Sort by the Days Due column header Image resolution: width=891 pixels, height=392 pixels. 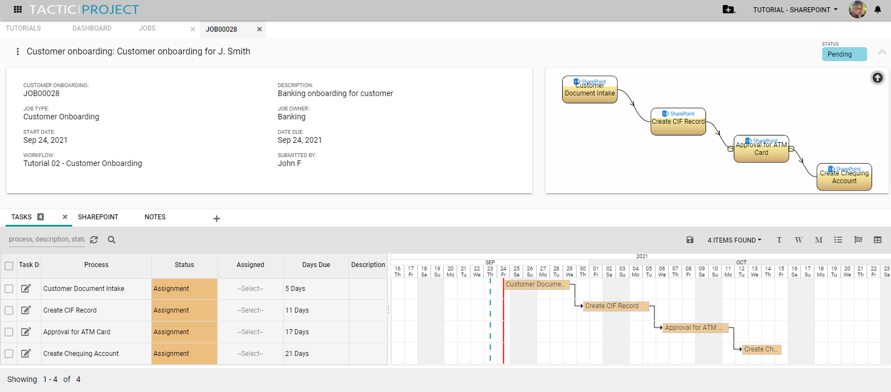click(316, 265)
